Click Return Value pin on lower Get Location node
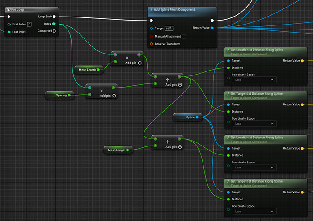This screenshot has width=313, height=221. [302, 148]
